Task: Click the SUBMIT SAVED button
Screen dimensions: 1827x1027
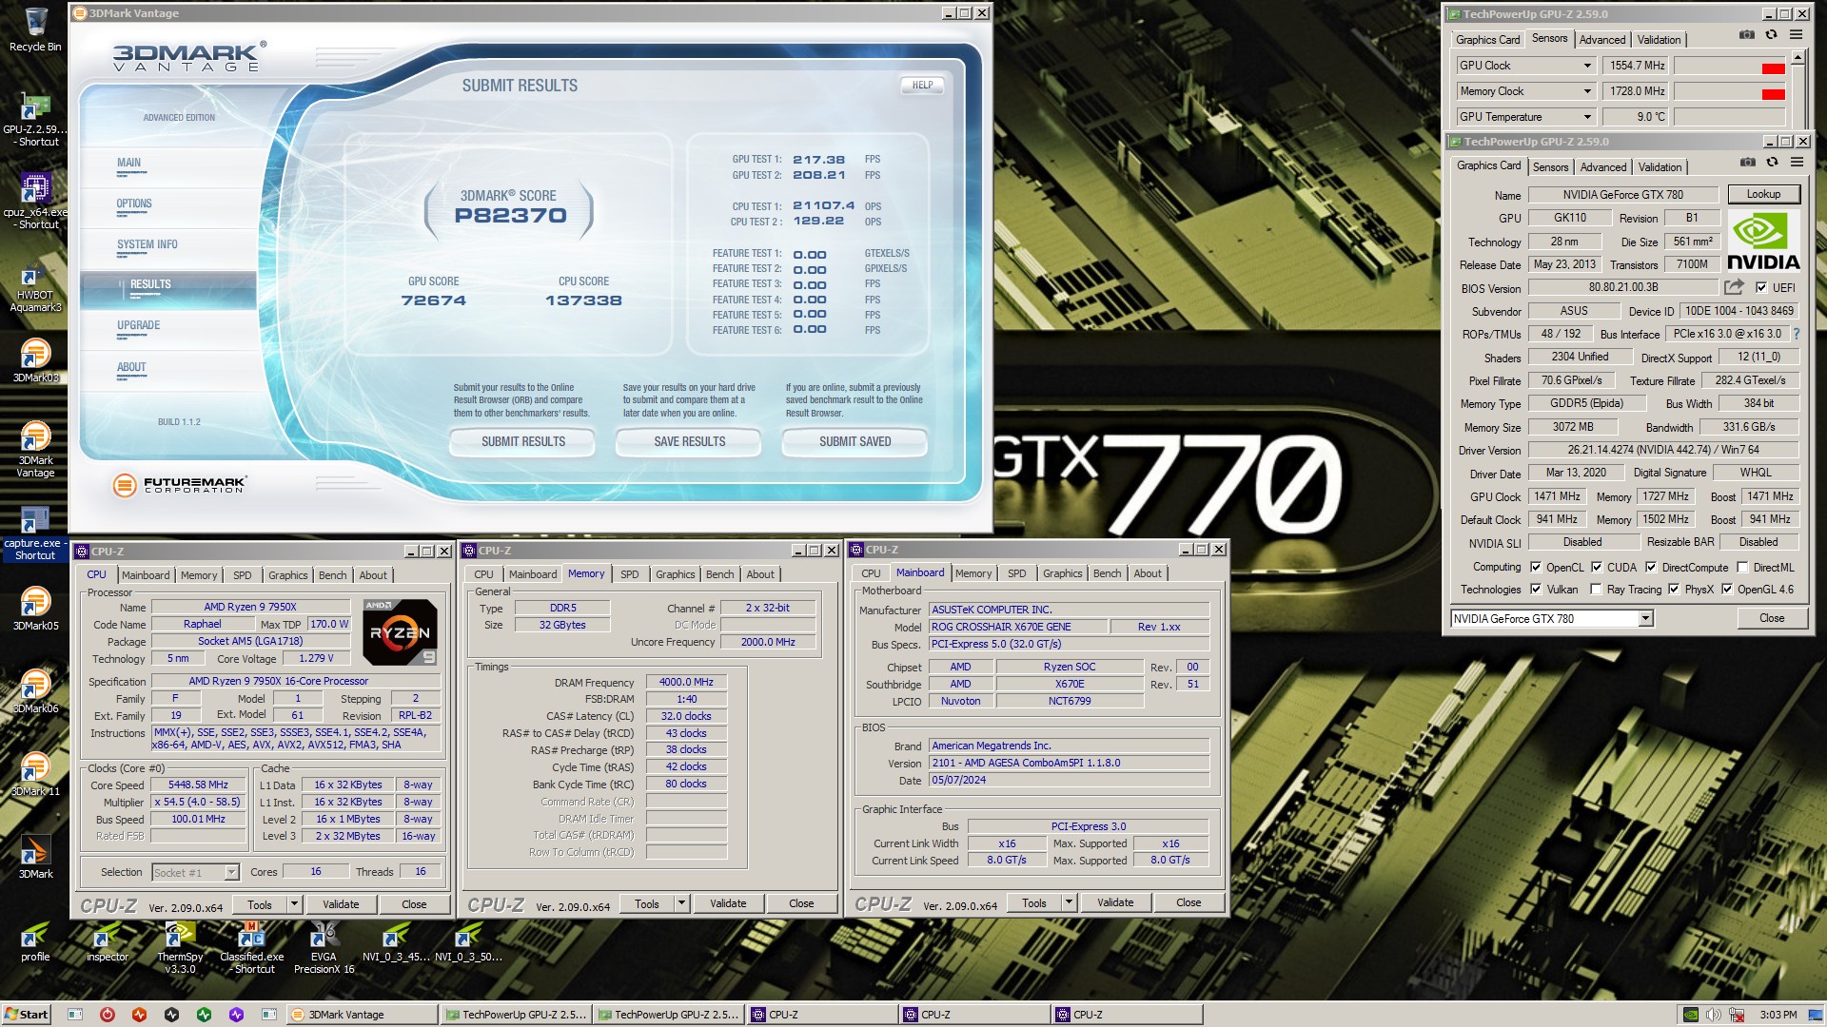Action: (855, 442)
